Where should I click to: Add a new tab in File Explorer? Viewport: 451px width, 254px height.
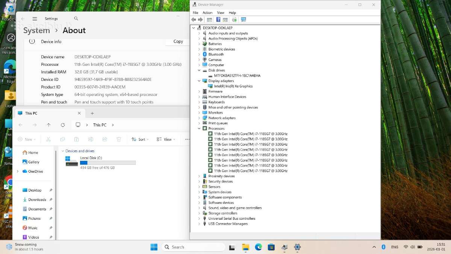pyautogui.click(x=92, y=113)
